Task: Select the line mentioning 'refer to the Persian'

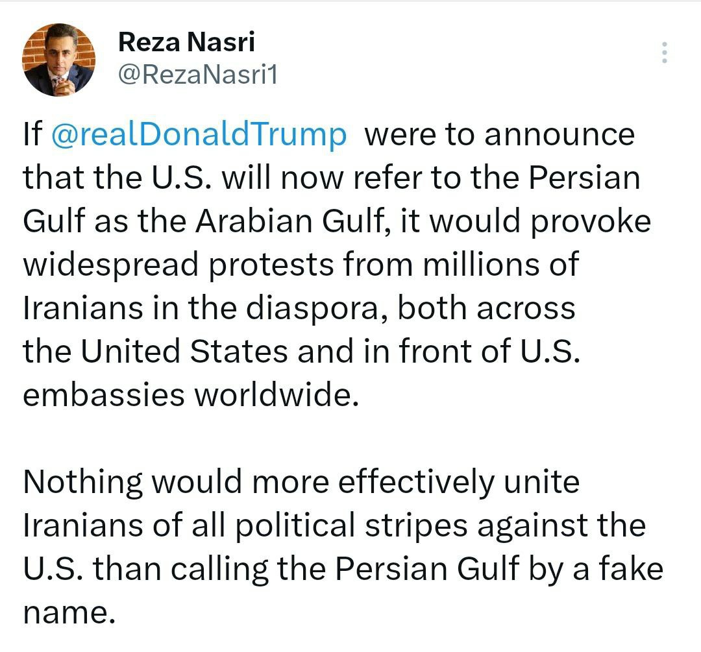Action: (332, 178)
